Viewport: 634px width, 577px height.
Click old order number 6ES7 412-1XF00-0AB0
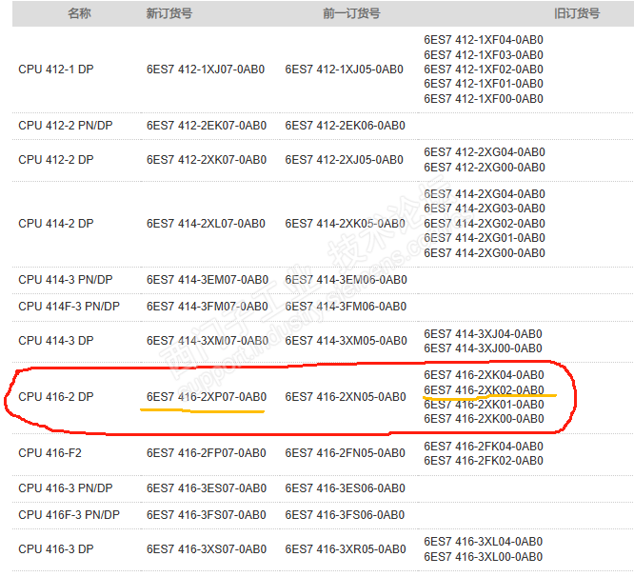[x=484, y=99]
